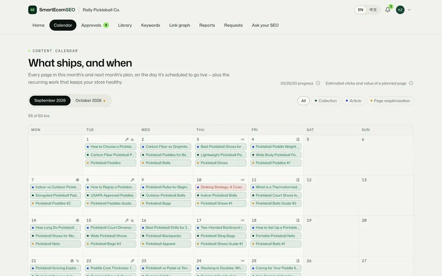
Task: Open 'Pickleball Backpacks' entry
Action: (x=166, y=236)
